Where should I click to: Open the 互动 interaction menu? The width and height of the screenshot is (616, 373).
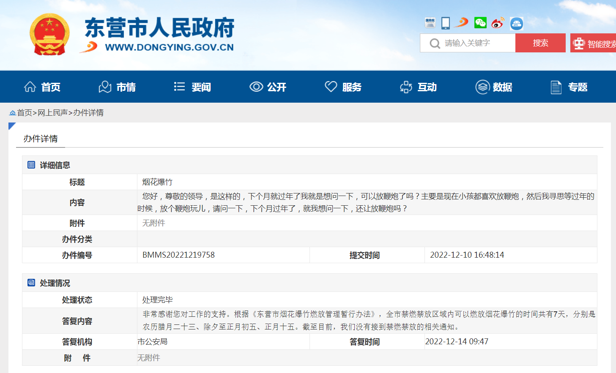418,87
